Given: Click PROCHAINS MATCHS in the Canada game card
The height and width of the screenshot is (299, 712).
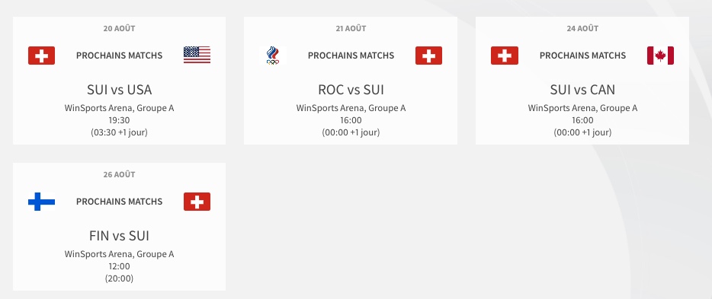Looking at the screenshot, I should click(x=582, y=56).
